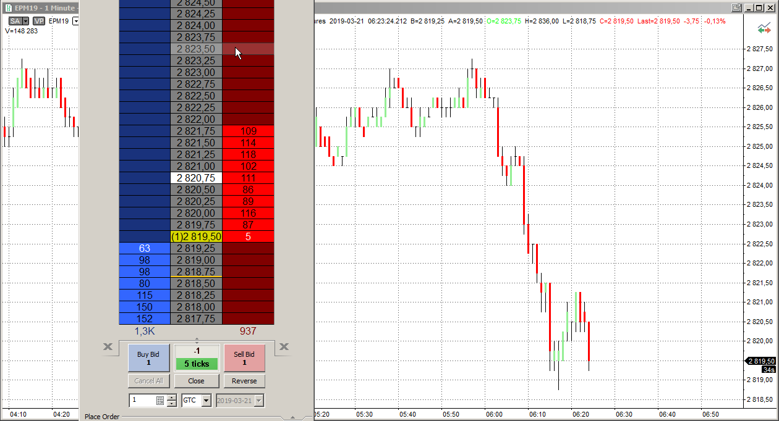The height and width of the screenshot is (421, 779).
Task: Click the order quantity input field
Action: click(142, 401)
